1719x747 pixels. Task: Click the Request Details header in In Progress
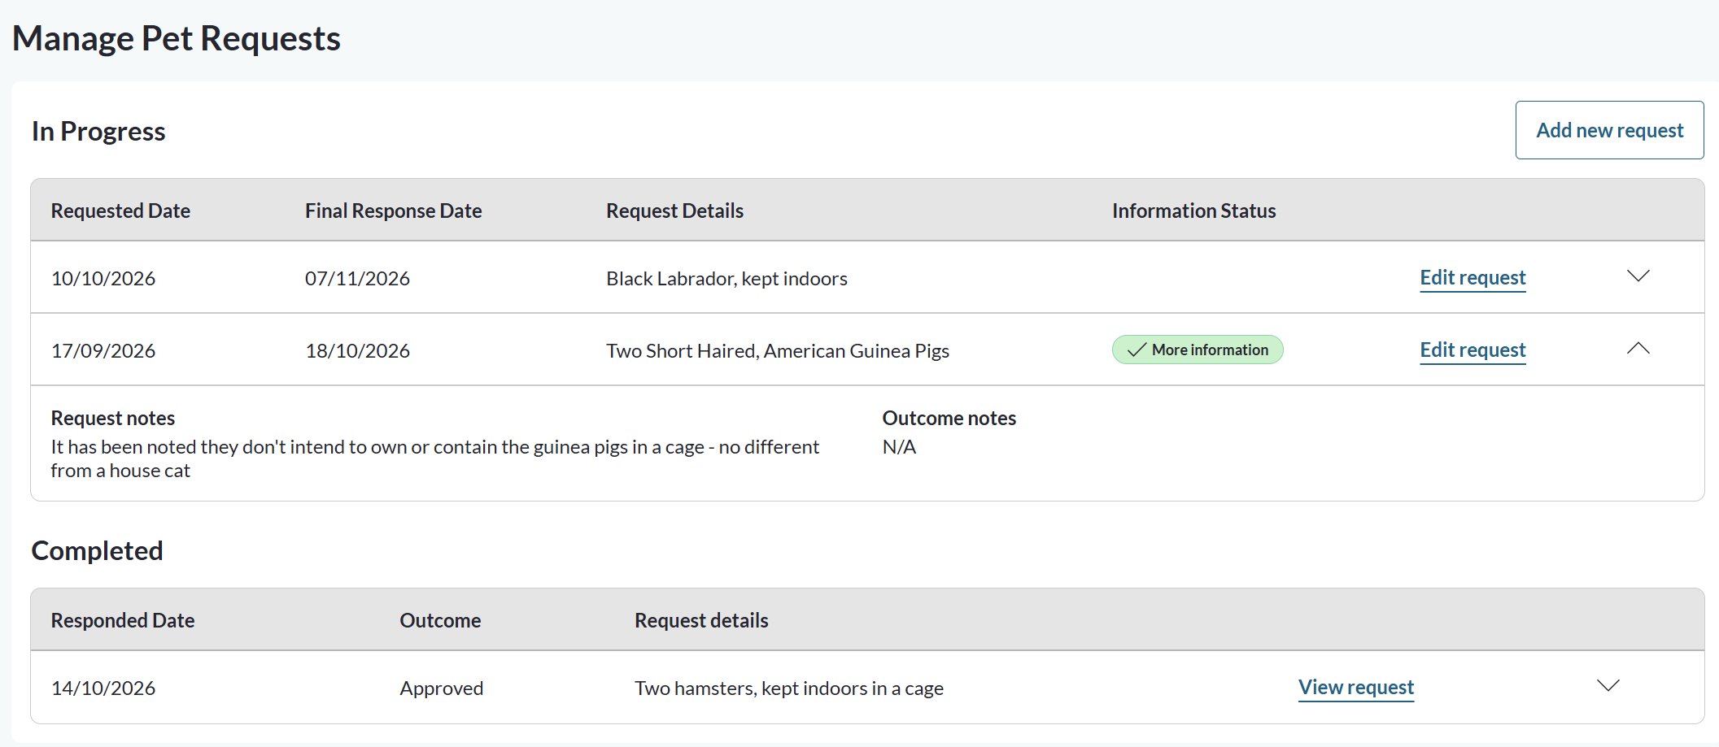coord(675,211)
